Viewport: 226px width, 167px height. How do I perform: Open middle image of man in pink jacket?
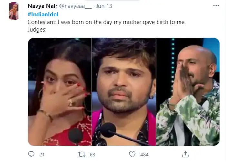pos(124,92)
